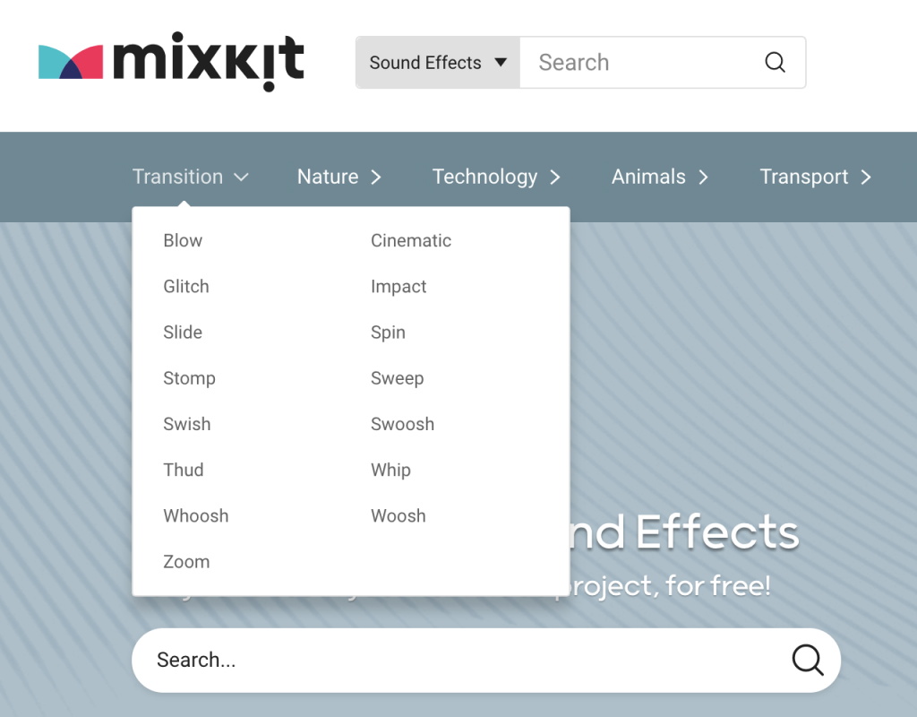
Task: Open the Whoosh sound effects link
Action: tap(196, 516)
